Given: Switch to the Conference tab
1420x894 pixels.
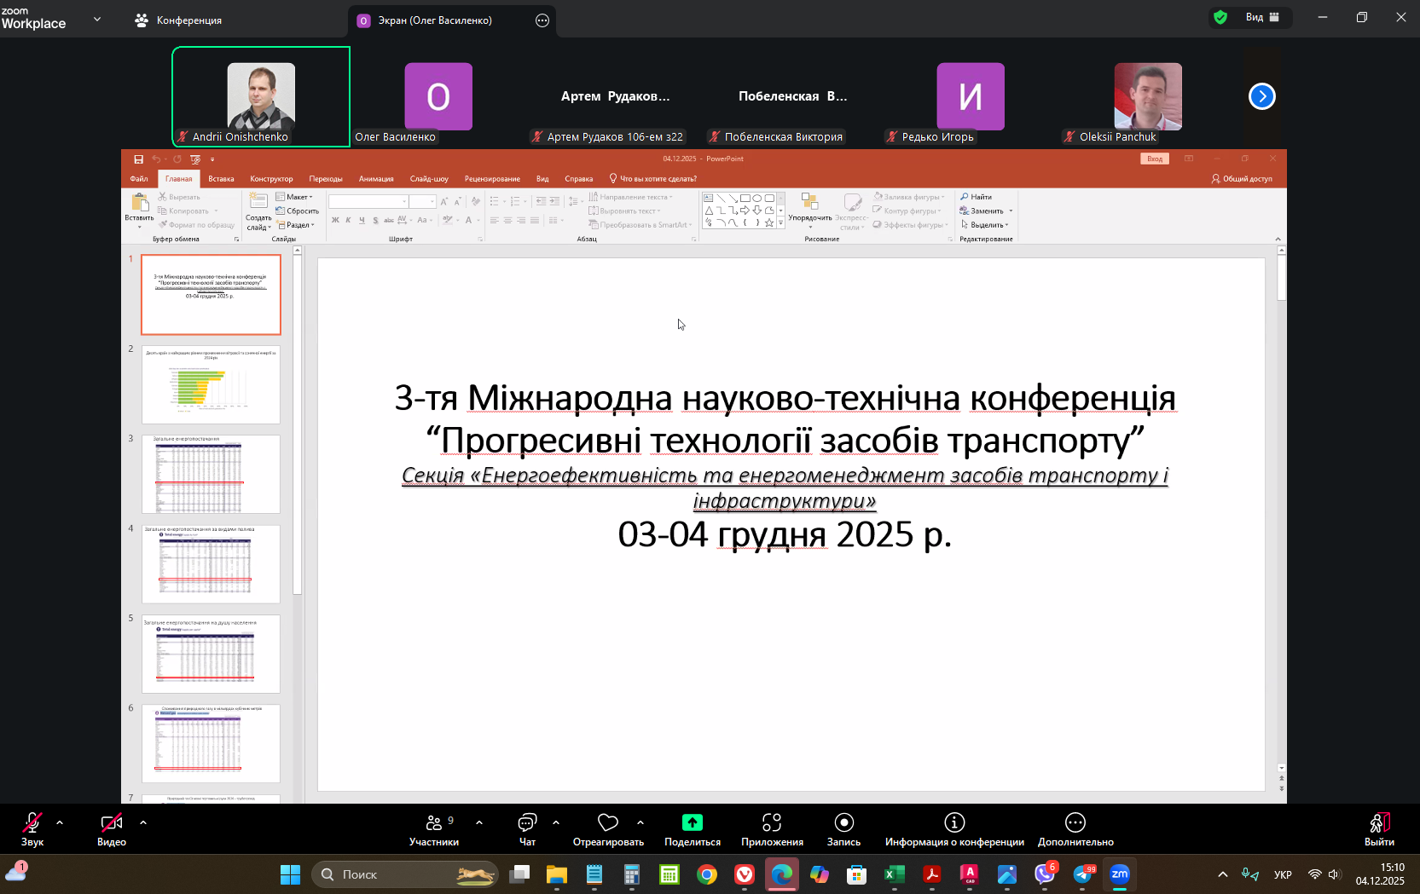Looking at the screenshot, I should (179, 20).
